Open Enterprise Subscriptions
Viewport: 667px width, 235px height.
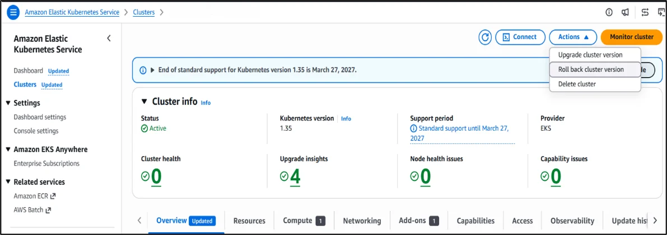(46, 164)
